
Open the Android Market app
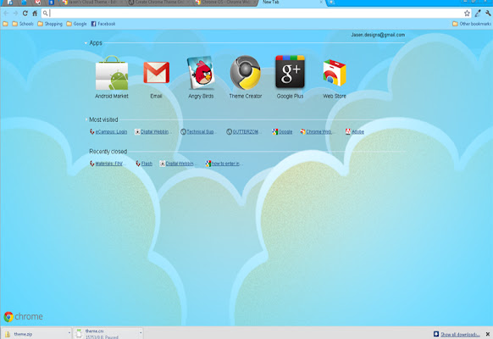[x=112, y=77]
